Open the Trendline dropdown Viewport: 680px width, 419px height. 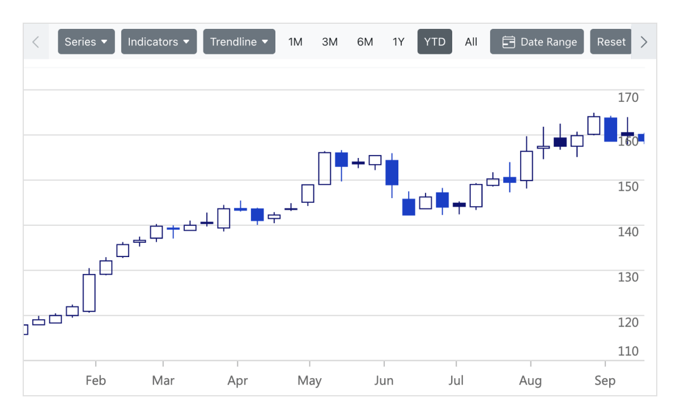pos(239,42)
